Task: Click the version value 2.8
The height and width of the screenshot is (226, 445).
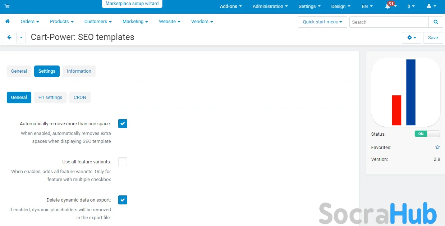Action: 437,159
